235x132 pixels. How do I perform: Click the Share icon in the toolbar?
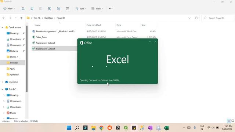tap(58, 8)
